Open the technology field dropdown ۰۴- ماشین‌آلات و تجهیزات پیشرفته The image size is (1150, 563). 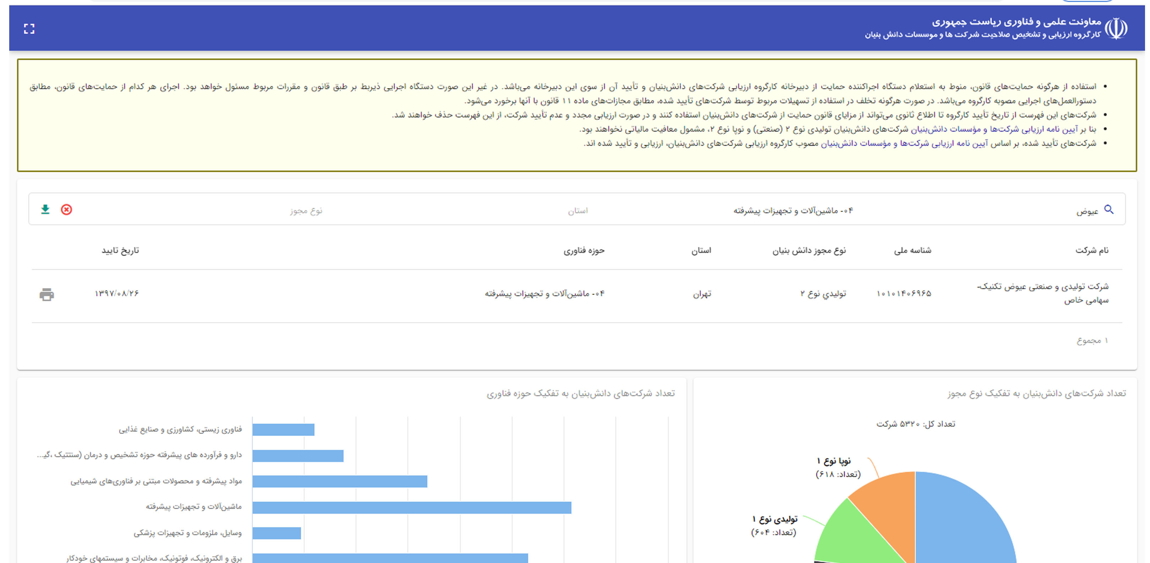pyautogui.click(x=793, y=210)
